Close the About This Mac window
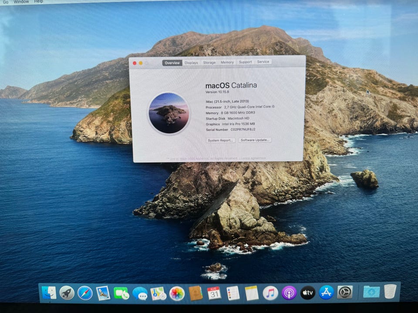This screenshot has height=313, width=418. point(135,63)
